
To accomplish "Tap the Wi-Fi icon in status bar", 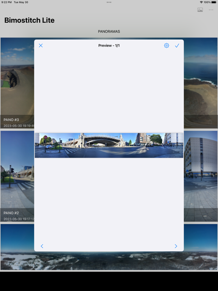I will pos(201,2).
